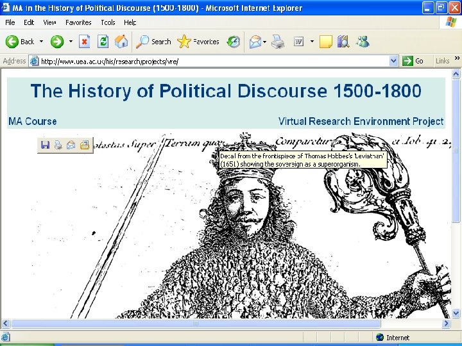Click the vertical scrollbar down arrow
Viewport: 462px width, 346px height.
pyautogui.click(x=456, y=313)
